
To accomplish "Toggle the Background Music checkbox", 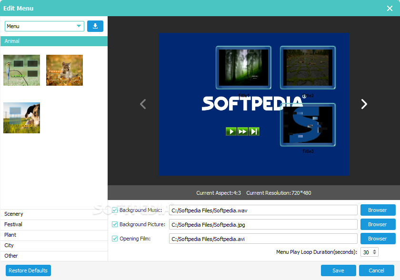I will (x=115, y=210).
